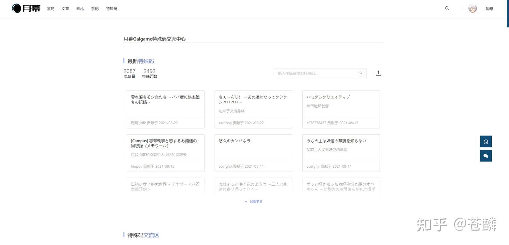Open the 特殊码 menu
Screen dimensions: 509x245
[x=111, y=9]
